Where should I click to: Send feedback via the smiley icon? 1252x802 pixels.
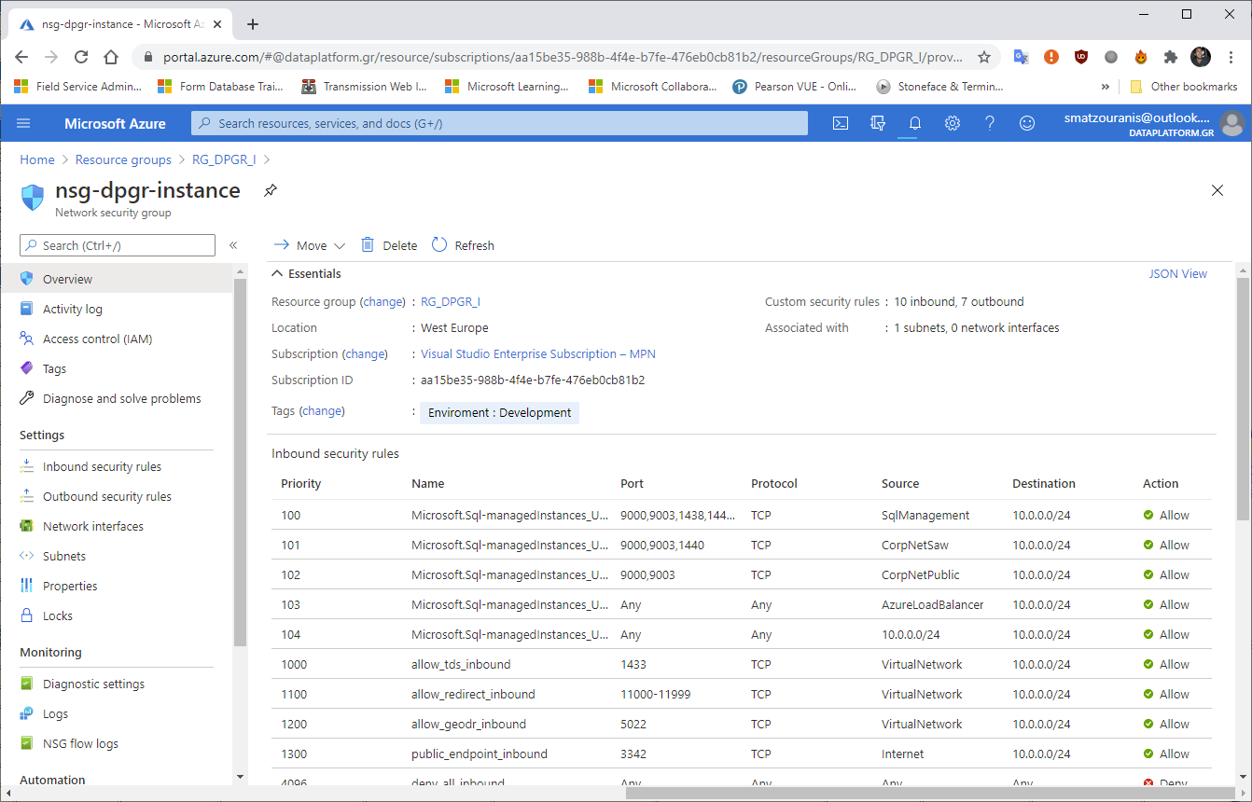coord(1027,122)
